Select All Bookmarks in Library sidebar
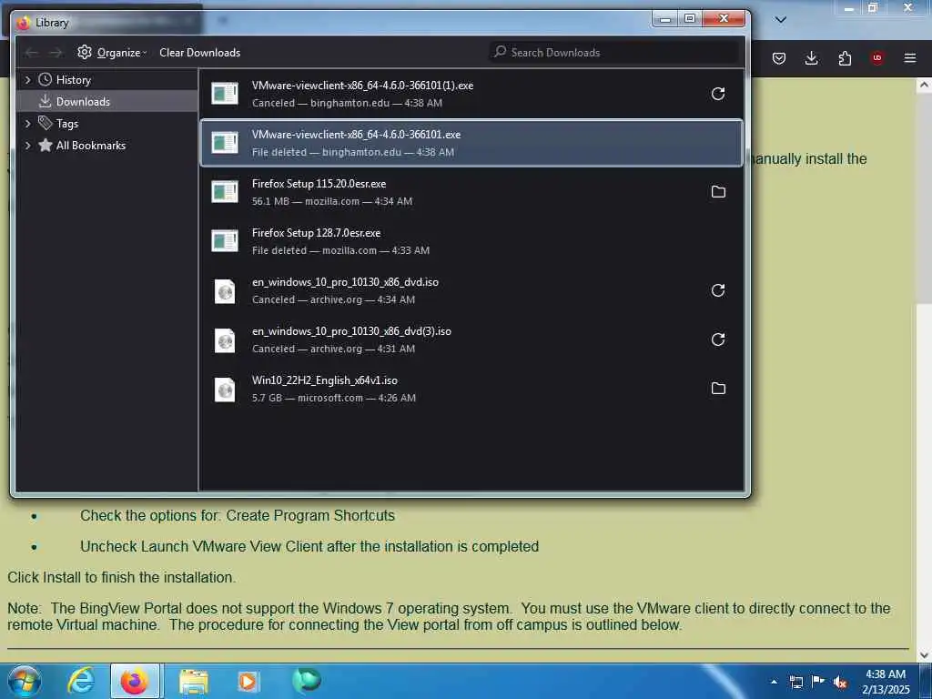 click(x=90, y=146)
